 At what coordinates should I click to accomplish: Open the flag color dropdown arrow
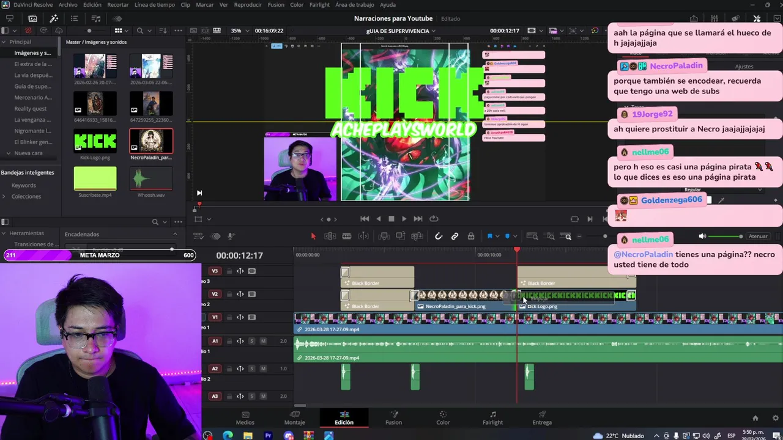497,237
